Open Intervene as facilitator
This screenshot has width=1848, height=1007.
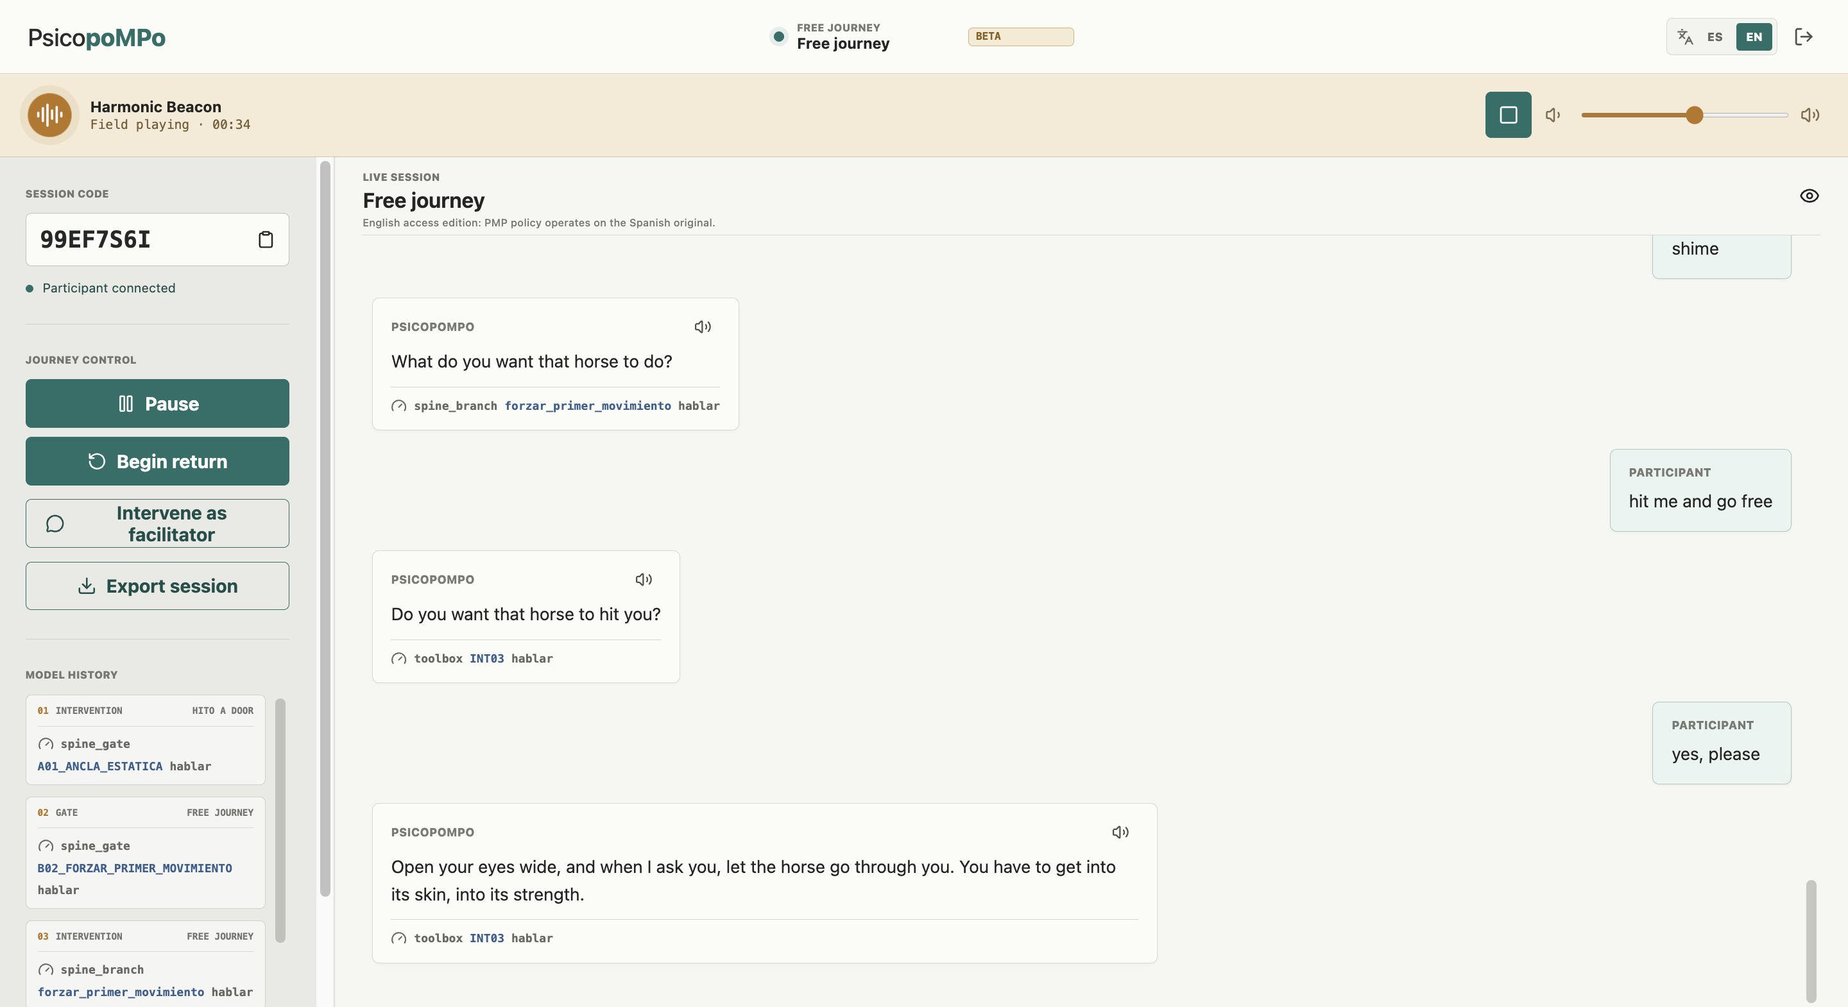pos(157,523)
